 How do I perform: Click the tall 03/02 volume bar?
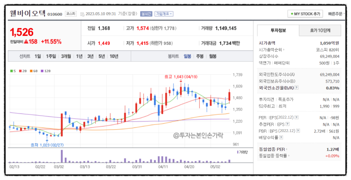62,156
